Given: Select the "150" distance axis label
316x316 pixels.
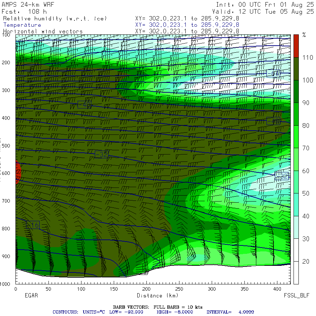Looking at the screenshot, I should click(114, 289).
